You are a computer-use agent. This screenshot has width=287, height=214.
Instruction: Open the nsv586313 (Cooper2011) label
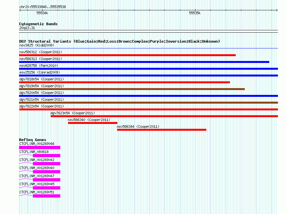41,59
